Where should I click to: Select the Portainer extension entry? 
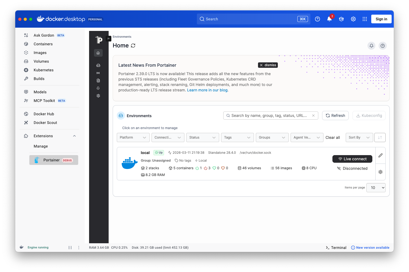click(x=54, y=160)
